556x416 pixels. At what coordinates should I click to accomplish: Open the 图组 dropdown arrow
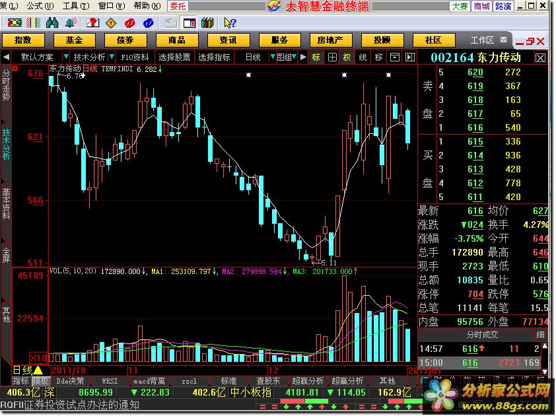294,57
